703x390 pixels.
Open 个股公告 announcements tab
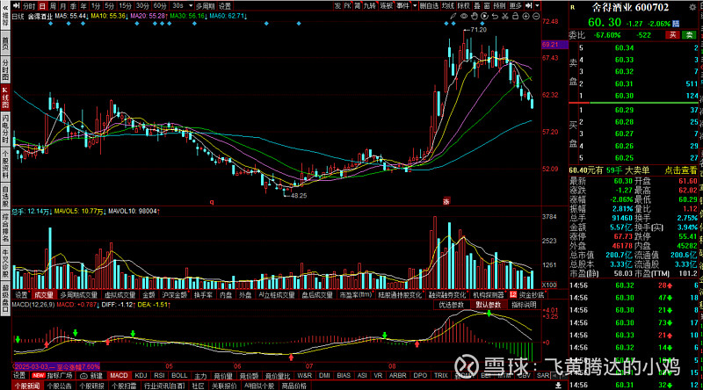pos(59,386)
